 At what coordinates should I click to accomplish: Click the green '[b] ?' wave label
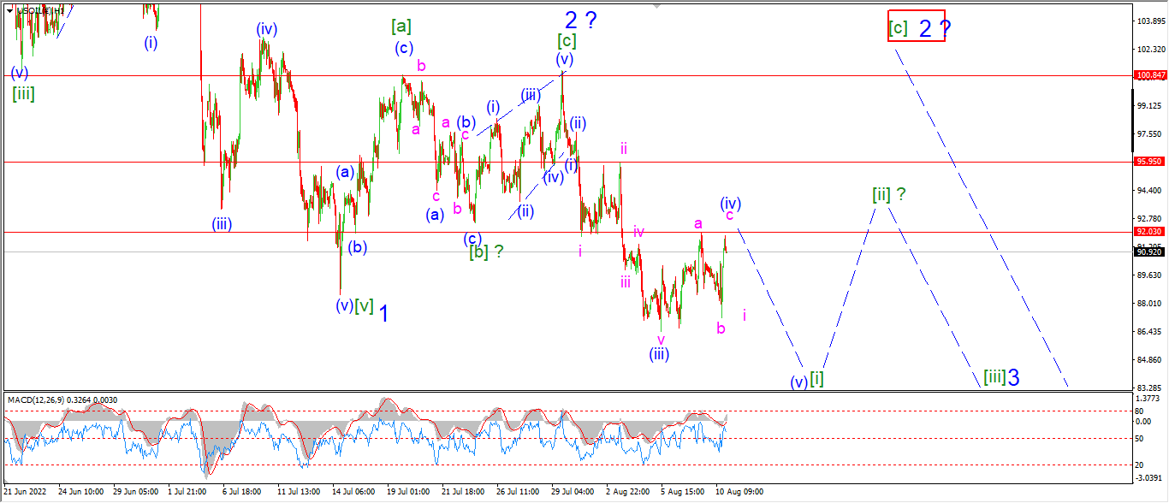click(486, 251)
